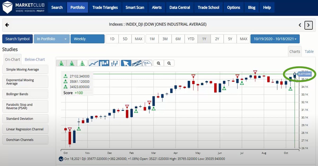Apply the Linear Regression Channel study

[x=25, y=129]
